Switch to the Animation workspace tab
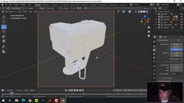Image resolution: width=184 pixels, height=103 pixels. tap(93, 5)
